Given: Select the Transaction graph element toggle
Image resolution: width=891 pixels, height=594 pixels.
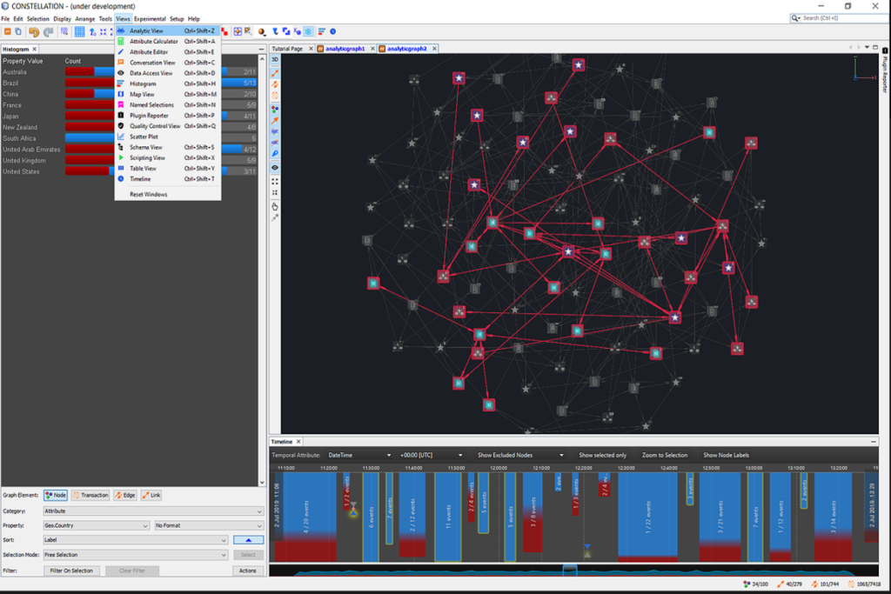Looking at the screenshot, I should click(x=90, y=495).
